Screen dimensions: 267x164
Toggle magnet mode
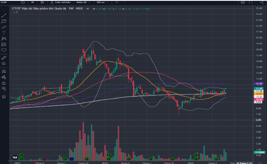click(x=4, y=71)
